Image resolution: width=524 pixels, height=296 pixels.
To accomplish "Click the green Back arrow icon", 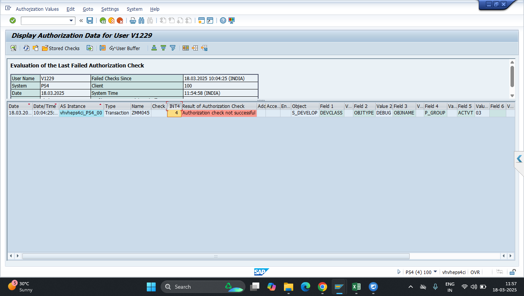I will [x=103, y=20].
